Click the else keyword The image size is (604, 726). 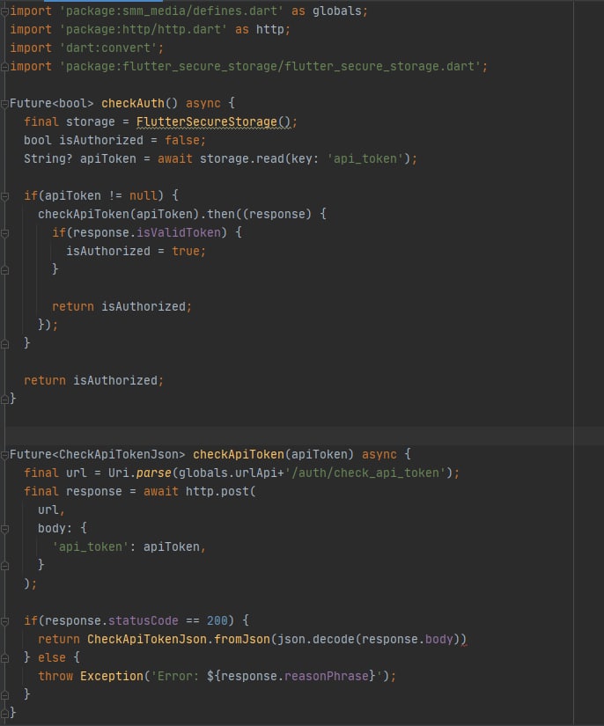point(51,657)
